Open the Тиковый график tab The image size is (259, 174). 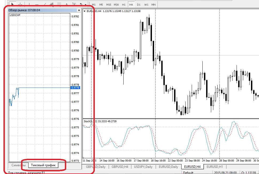(43, 165)
